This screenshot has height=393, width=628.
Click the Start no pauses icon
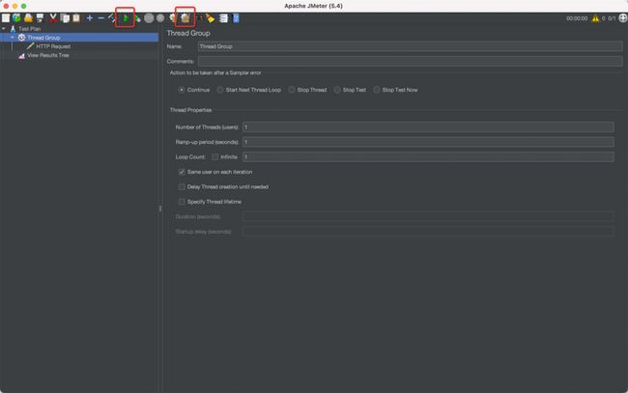137,18
